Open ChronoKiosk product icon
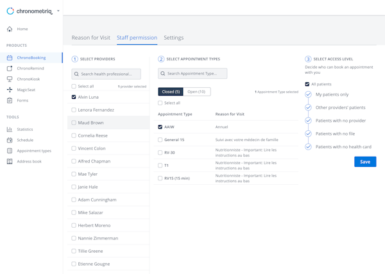 point(10,79)
